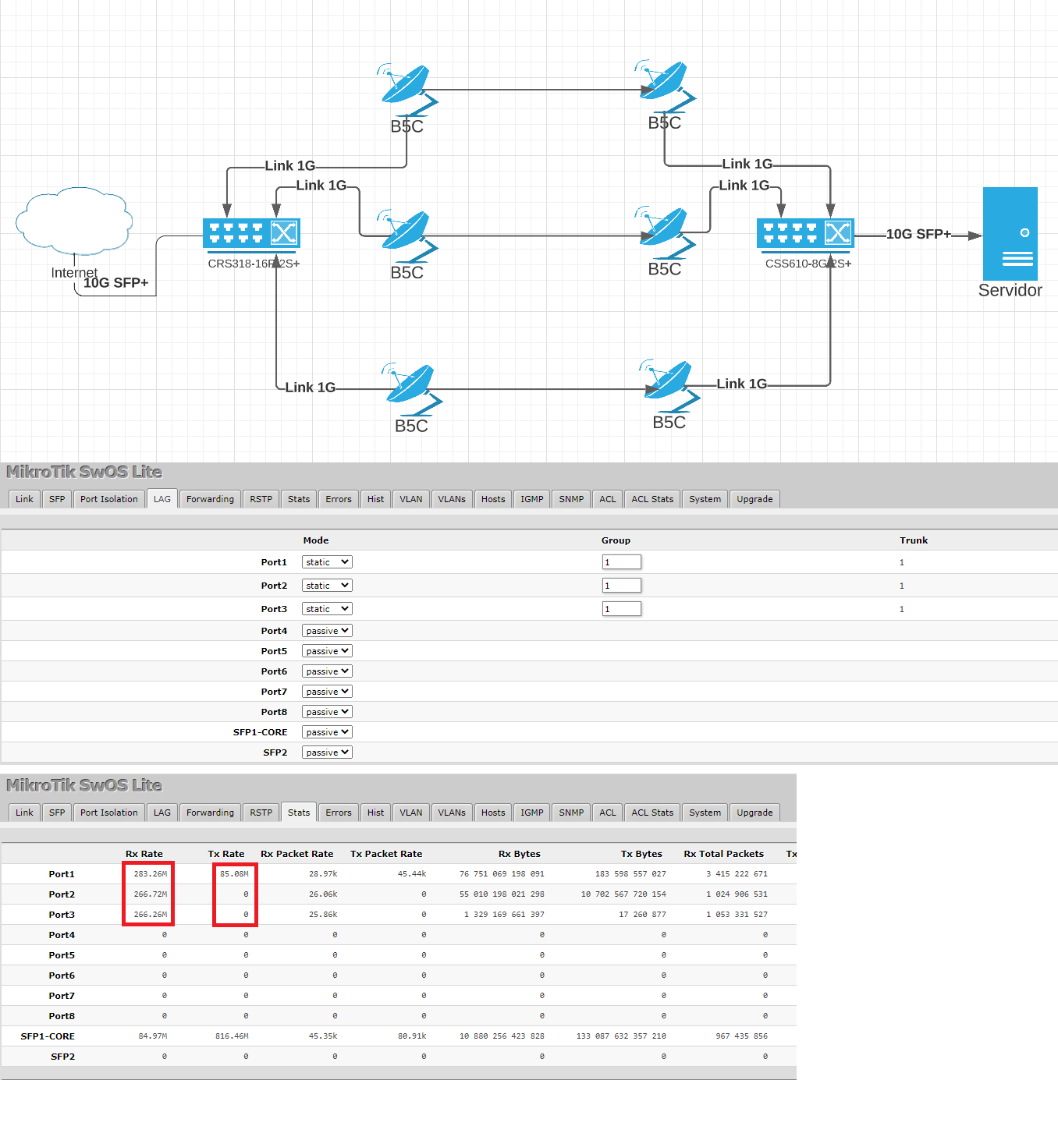Viewport: 1058px width, 1126px height.
Task: Open the Link tab in the lower SwOS panel
Action: tap(24, 813)
